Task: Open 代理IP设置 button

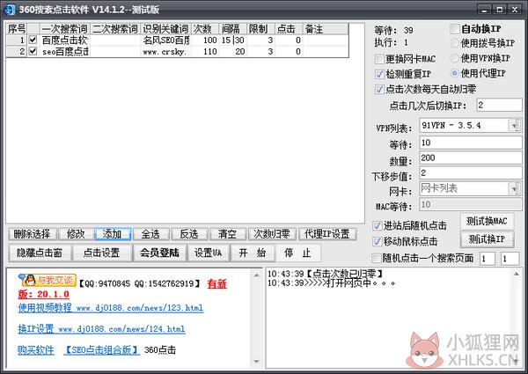Action: pos(327,234)
